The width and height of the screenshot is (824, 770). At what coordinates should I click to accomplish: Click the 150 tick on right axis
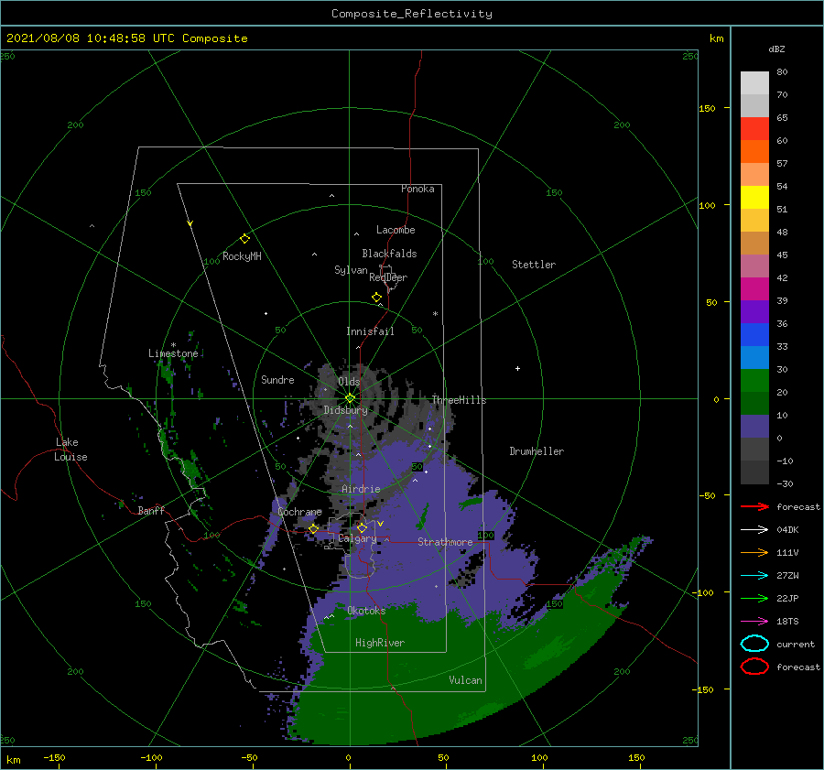coord(707,108)
